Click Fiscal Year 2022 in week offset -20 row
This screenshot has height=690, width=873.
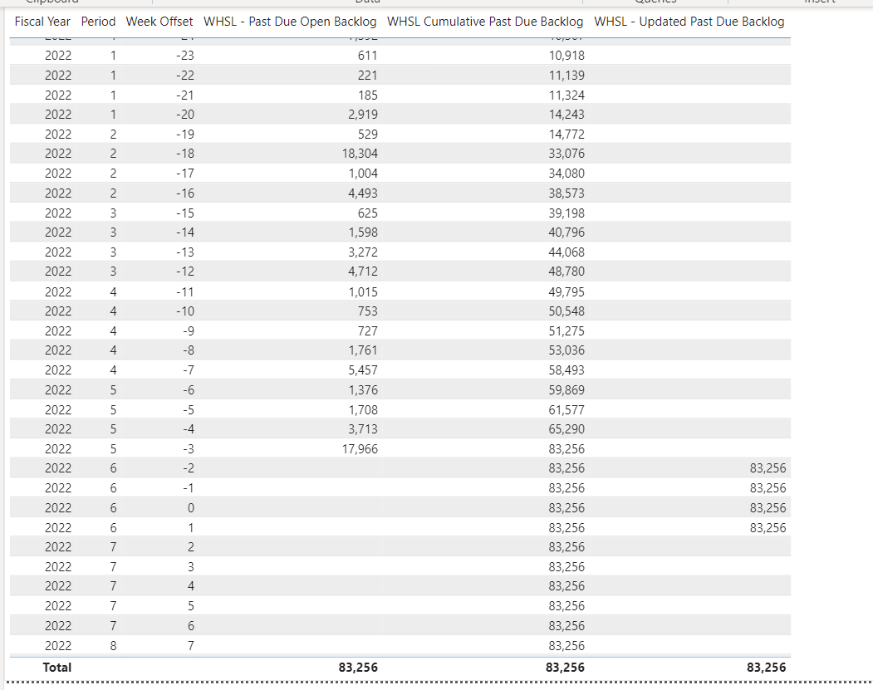58,115
